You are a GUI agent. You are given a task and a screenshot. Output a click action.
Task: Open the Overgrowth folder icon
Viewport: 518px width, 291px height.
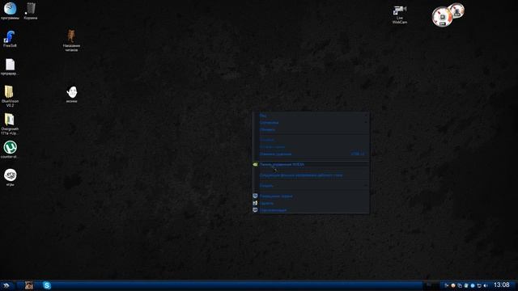(10, 124)
